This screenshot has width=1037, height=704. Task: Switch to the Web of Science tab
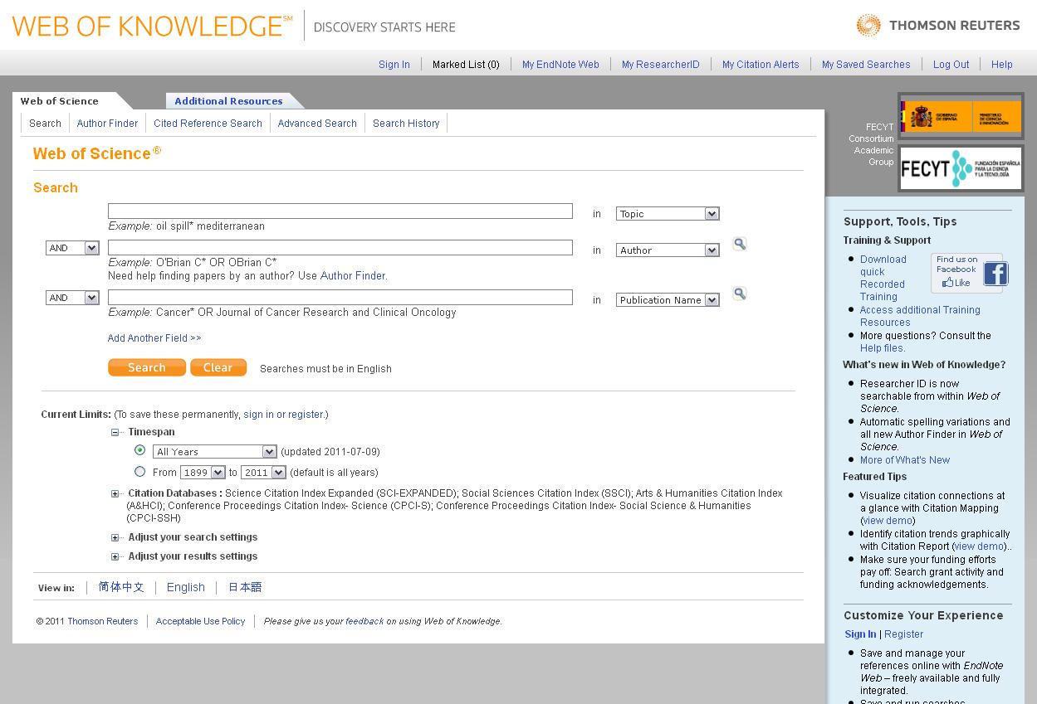click(60, 101)
